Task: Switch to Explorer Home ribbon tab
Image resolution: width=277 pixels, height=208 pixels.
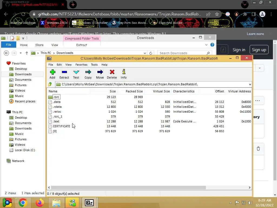Action: coord(24,45)
